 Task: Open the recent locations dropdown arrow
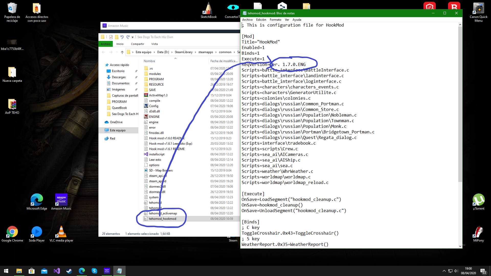tap(117, 52)
